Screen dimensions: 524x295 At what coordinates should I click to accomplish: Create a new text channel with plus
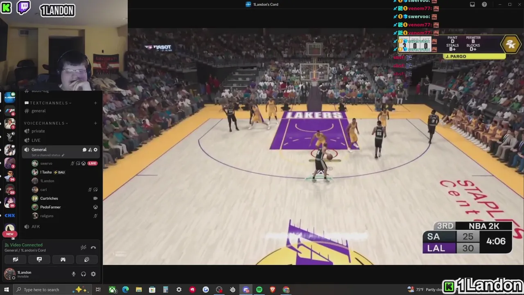[95, 103]
